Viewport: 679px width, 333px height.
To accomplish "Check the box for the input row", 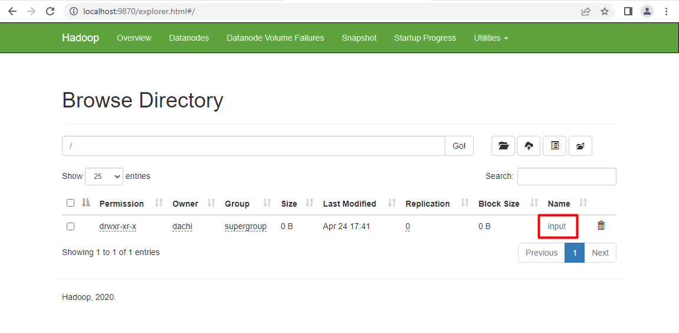I will point(71,226).
